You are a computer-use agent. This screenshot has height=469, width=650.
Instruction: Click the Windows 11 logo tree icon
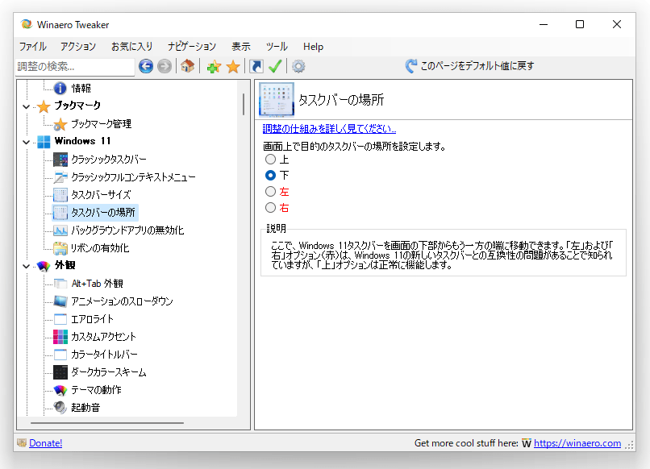[44, 142]
